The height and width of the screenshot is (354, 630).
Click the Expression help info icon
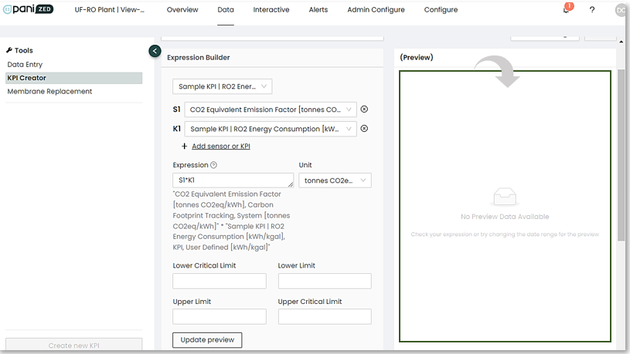pos(214,165)
